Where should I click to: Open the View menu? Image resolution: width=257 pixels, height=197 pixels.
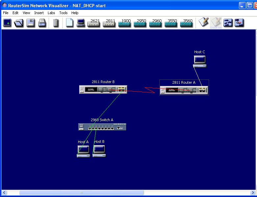click(x=26, y=13)
